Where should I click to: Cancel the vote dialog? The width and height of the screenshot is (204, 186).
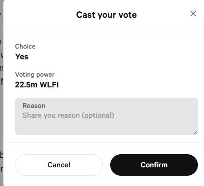click(x=59, y=165)
